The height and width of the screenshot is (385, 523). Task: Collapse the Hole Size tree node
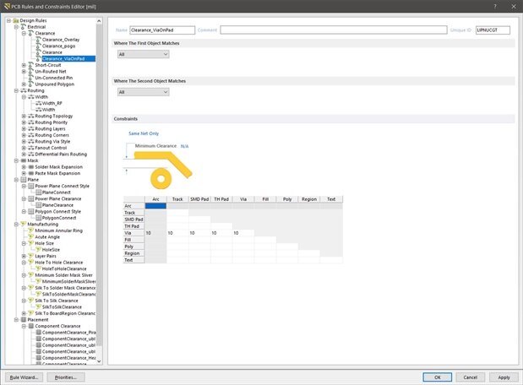(24, 243)
